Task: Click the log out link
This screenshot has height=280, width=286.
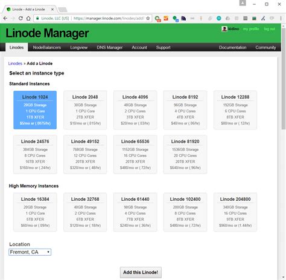Action: 269,29
